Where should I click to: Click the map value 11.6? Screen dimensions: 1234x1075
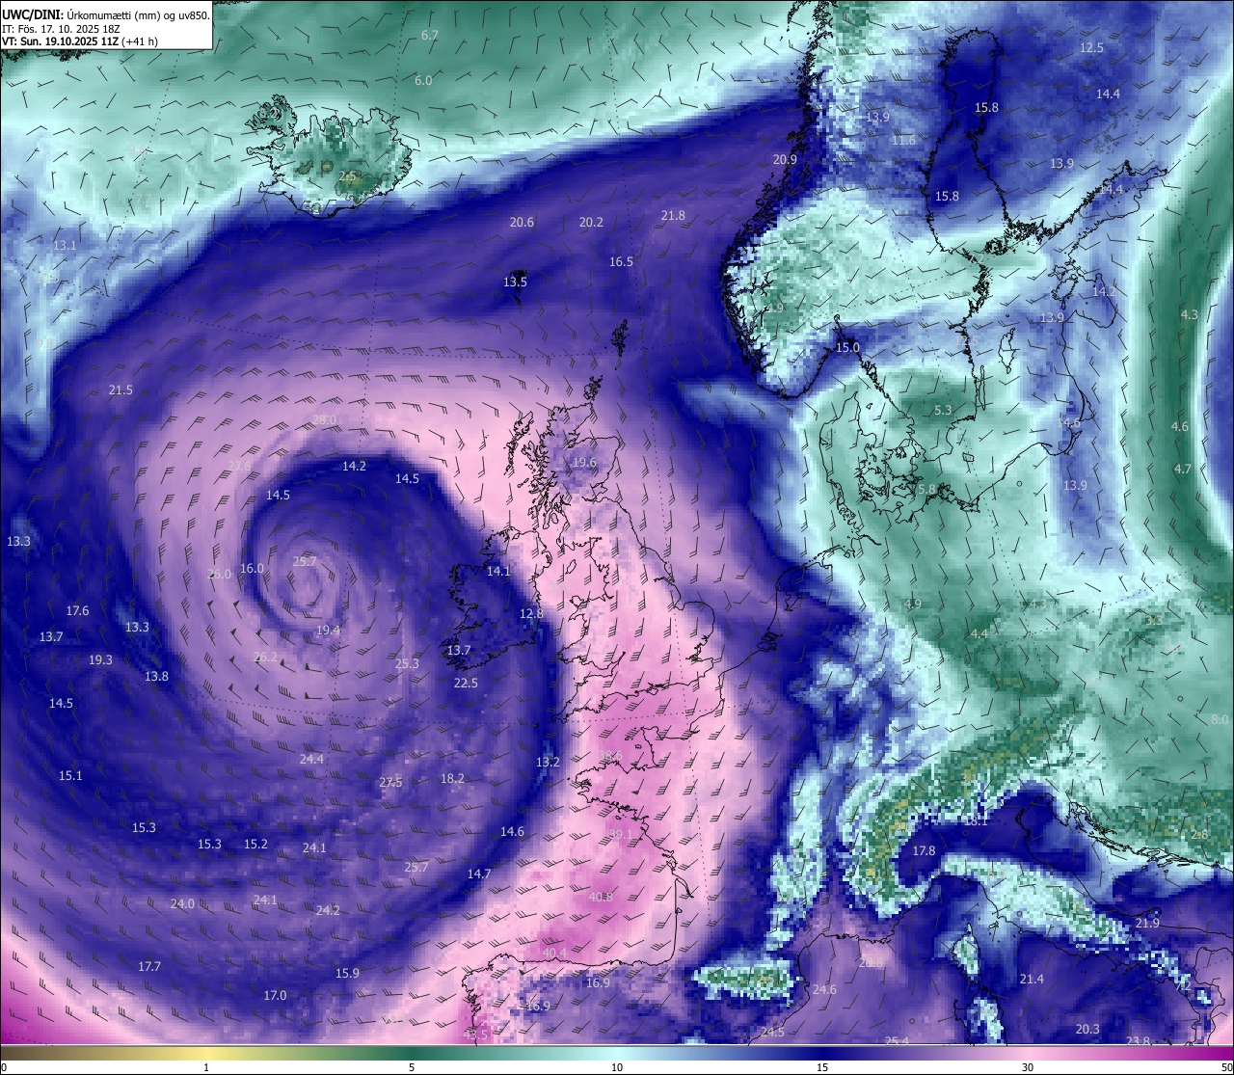click(x=903, y=140)
